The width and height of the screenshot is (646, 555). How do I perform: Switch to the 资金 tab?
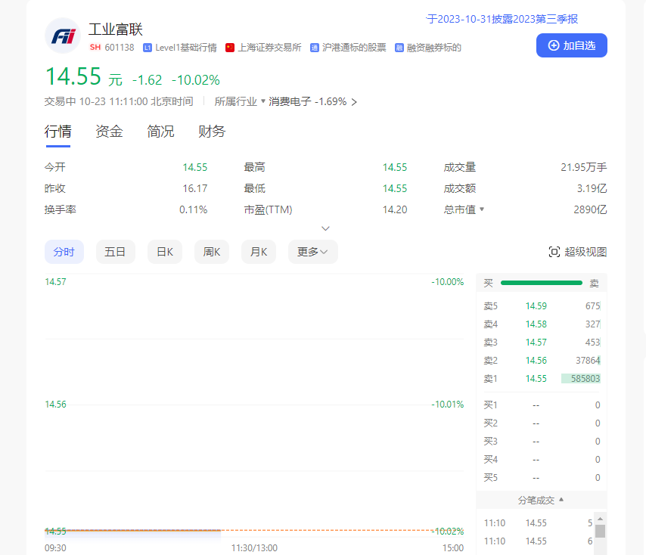click(109, 132)
